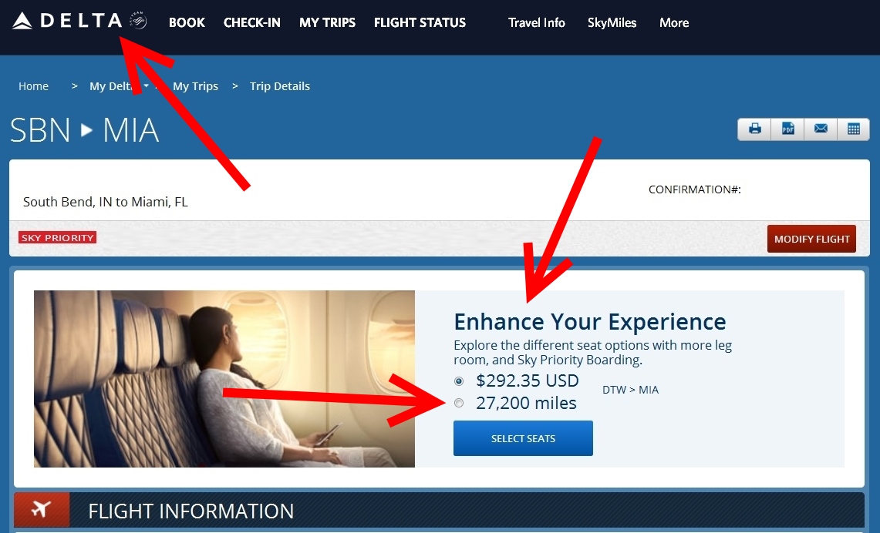Open the SkyMiles section
The width and height of the screenshot is (880, 533).
(x=612, y=22)
